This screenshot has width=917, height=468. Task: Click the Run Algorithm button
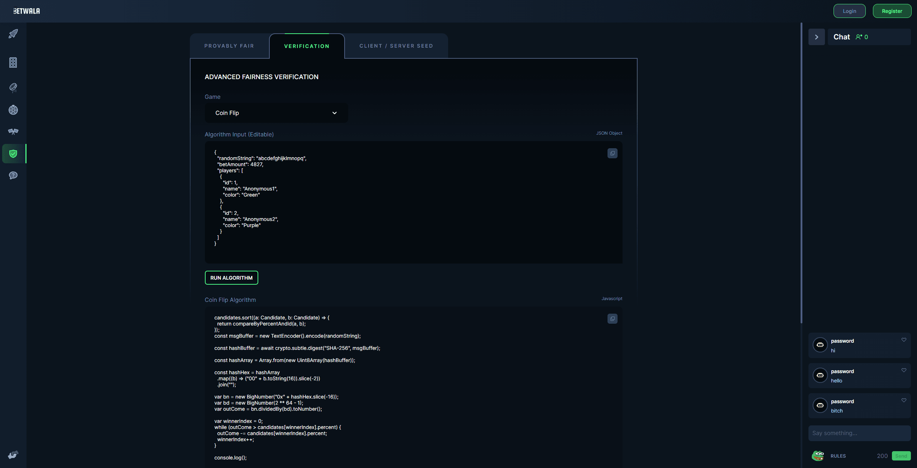coord(231,278)
